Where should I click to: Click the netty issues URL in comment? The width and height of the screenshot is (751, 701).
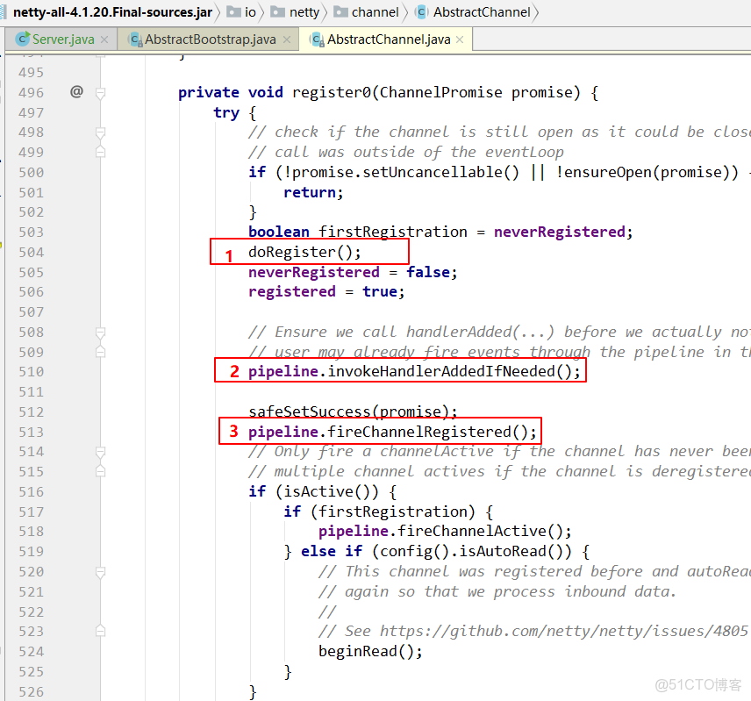(564, 632)
